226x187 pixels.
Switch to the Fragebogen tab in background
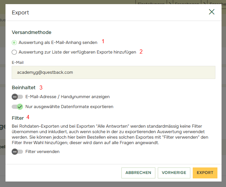pos(188,2)
